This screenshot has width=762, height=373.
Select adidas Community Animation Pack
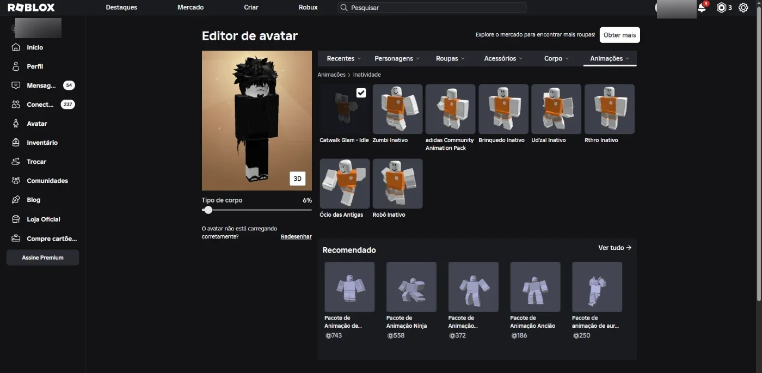coord(450,109)
